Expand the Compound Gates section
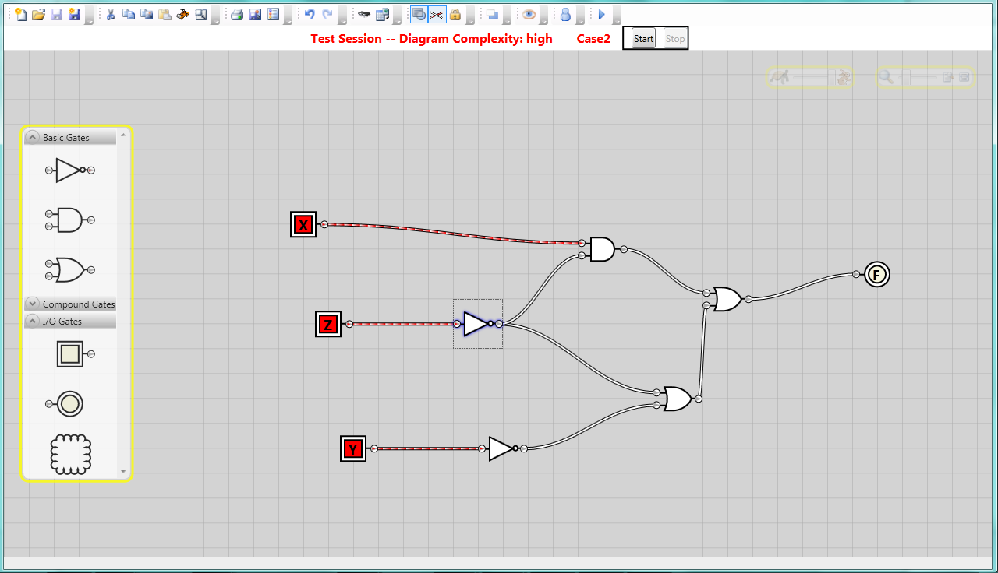The height and width of the screenshot is (573, 998). click(x=32, y=304)
